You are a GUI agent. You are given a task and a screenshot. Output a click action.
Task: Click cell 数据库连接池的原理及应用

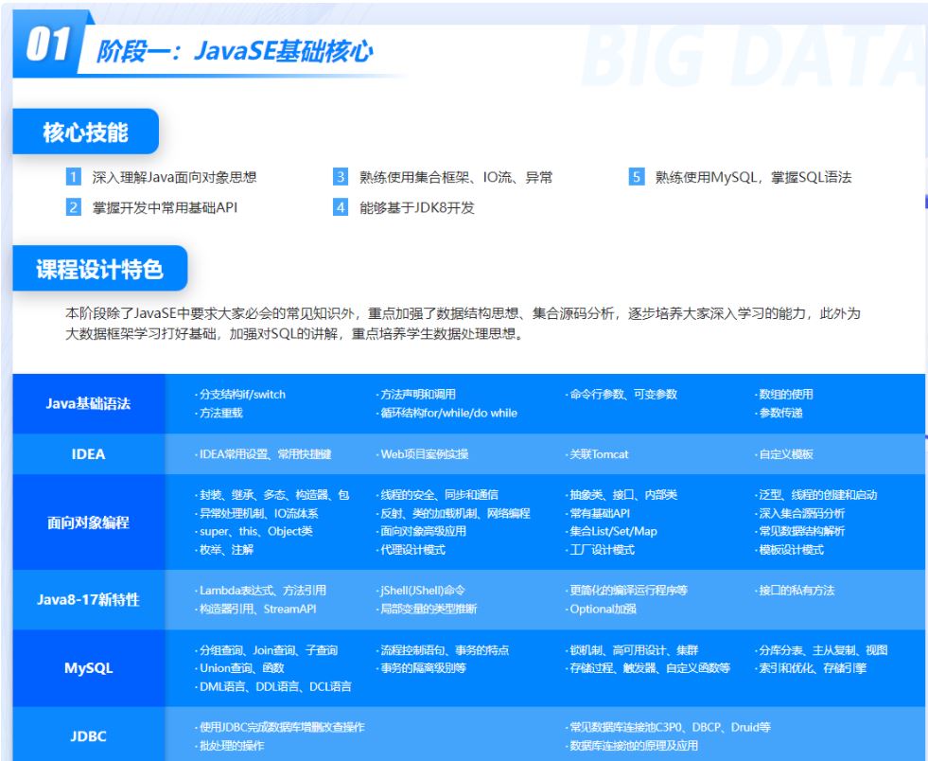[x=632, y=746]
